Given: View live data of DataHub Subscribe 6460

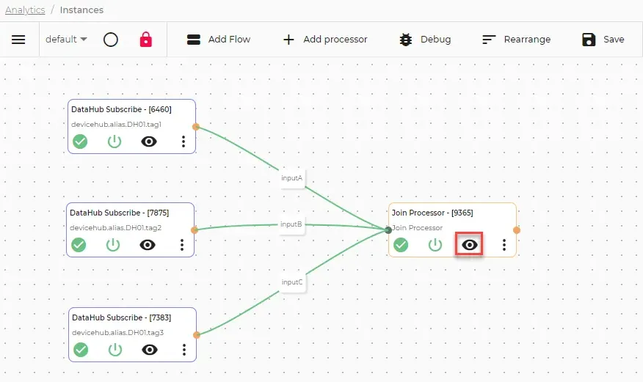Looking at the screenshot, I should click(x=149, y=142).
